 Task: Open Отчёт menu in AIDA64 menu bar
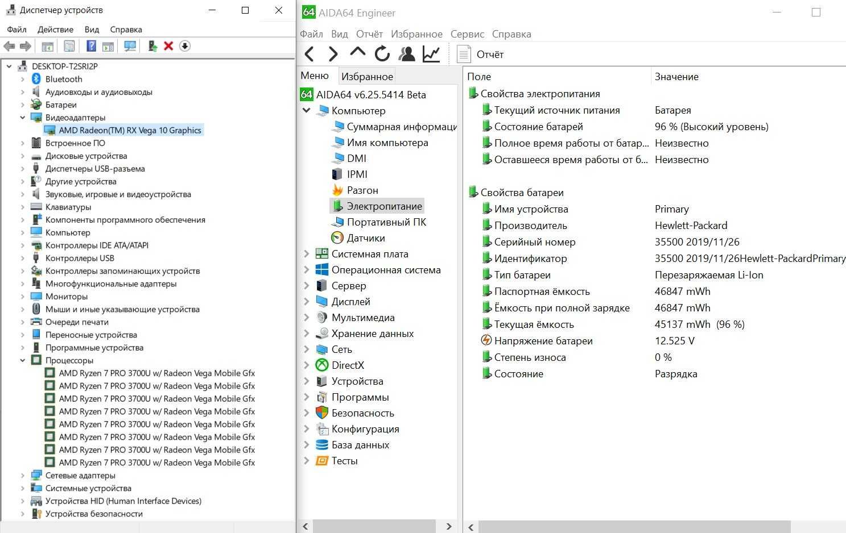[x=369, y=34]
